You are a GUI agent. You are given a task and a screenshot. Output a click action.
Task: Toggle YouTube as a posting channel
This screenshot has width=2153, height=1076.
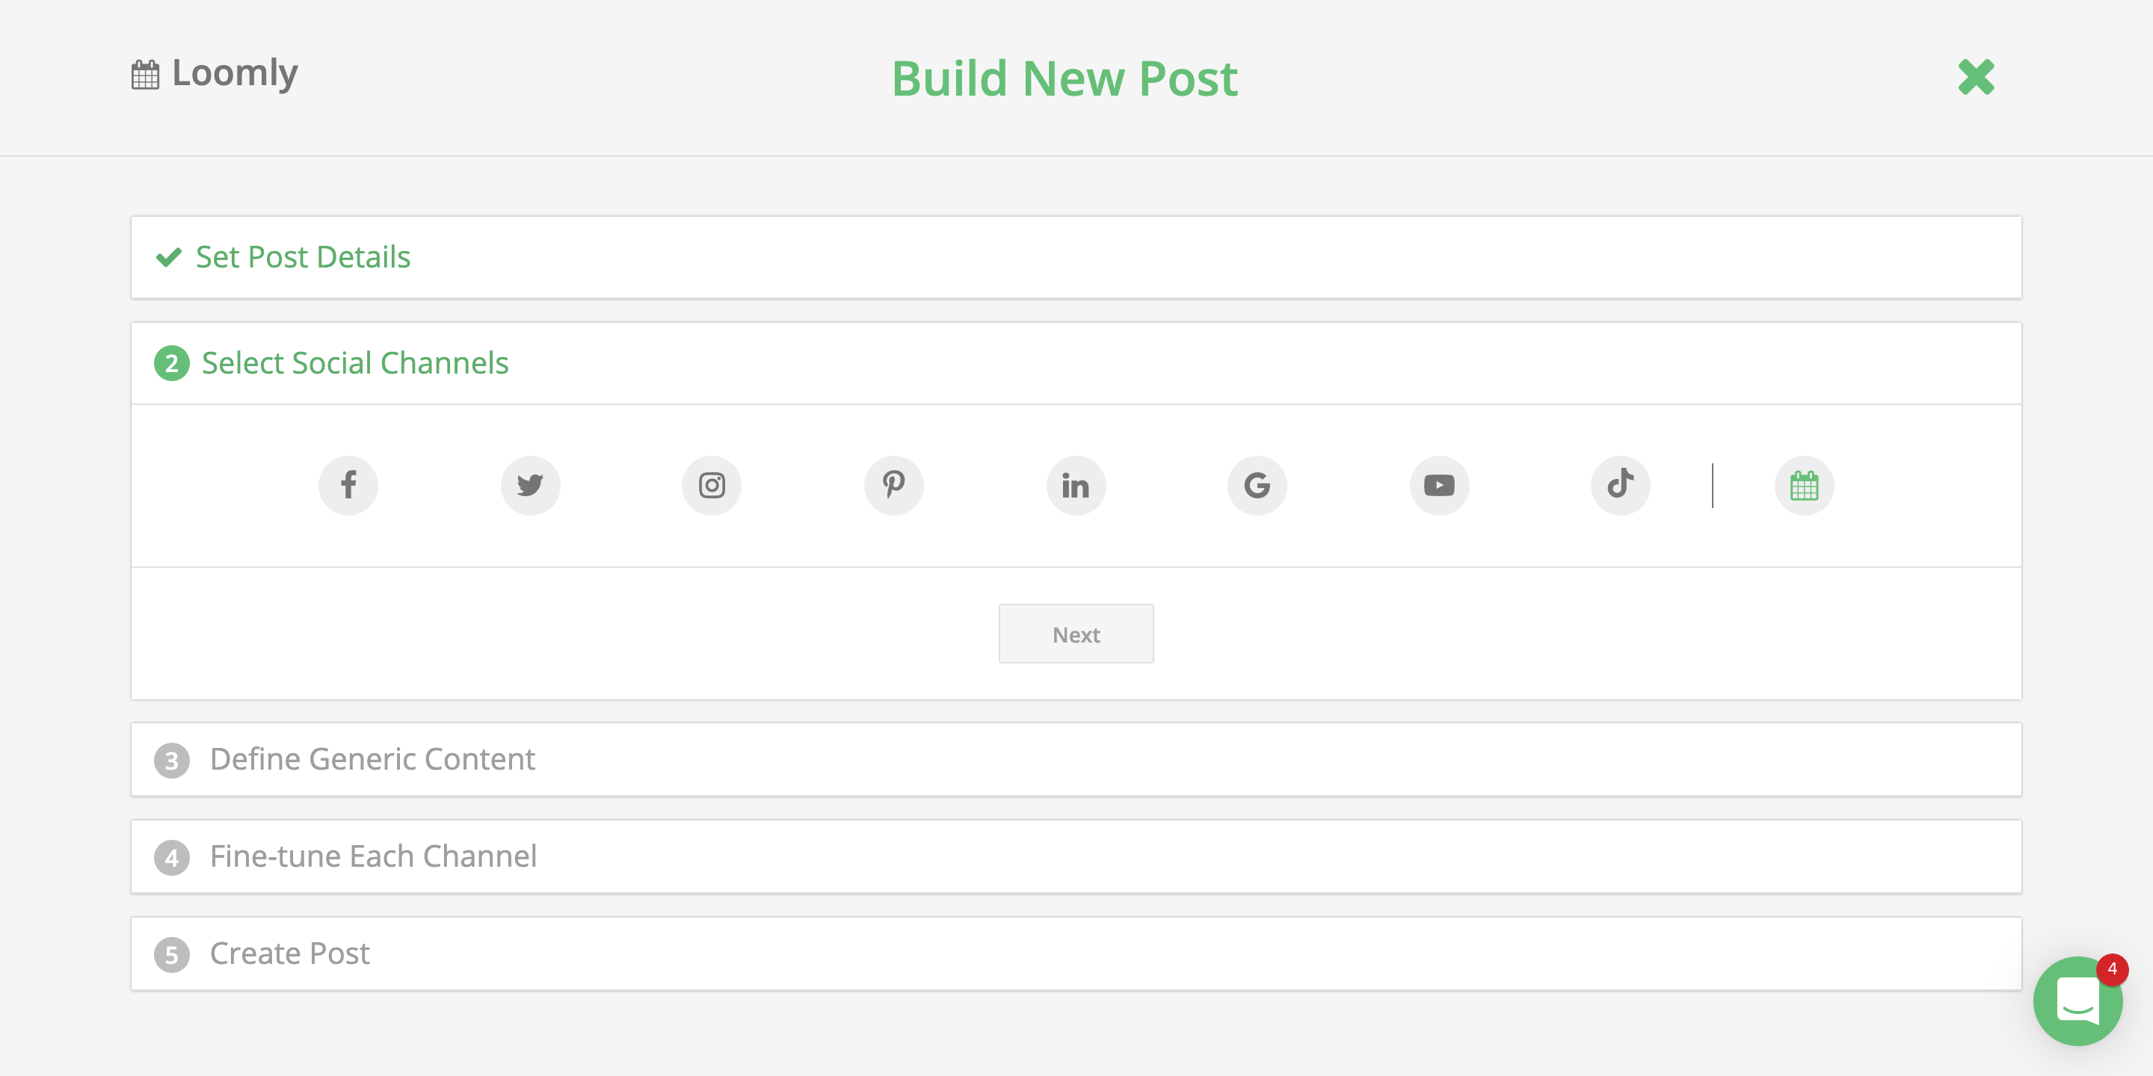tap(1438, 486)
